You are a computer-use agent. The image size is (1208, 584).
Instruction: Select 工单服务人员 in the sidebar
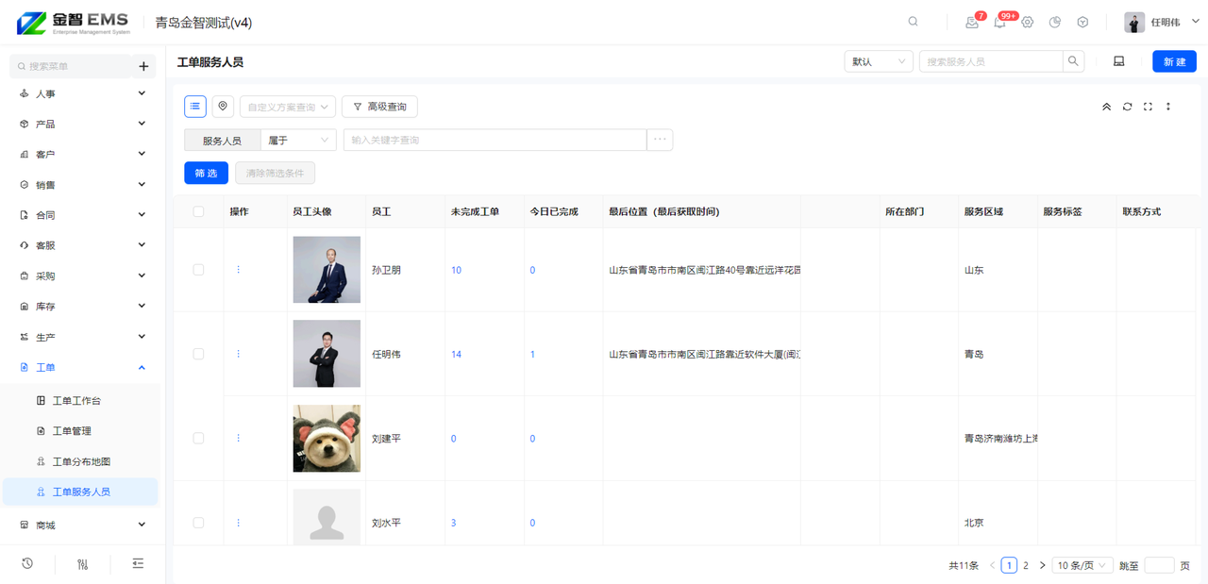tap(80, 492)
